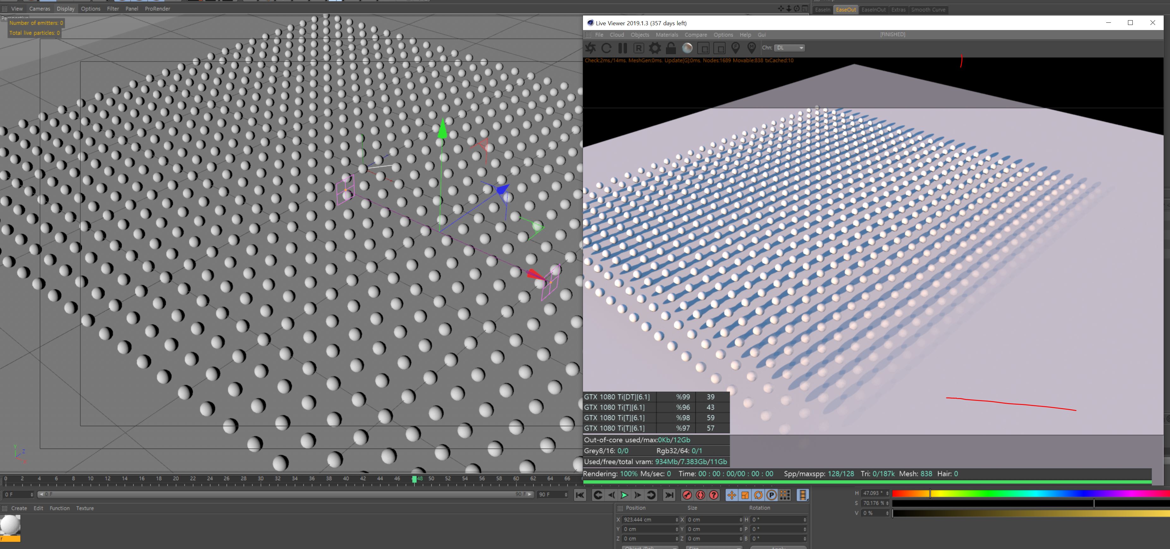Image resolution: width=1170 pixels, height=549 pixels.
Task: Pause rendering in Live Viewer
Action: coord(623,48)
